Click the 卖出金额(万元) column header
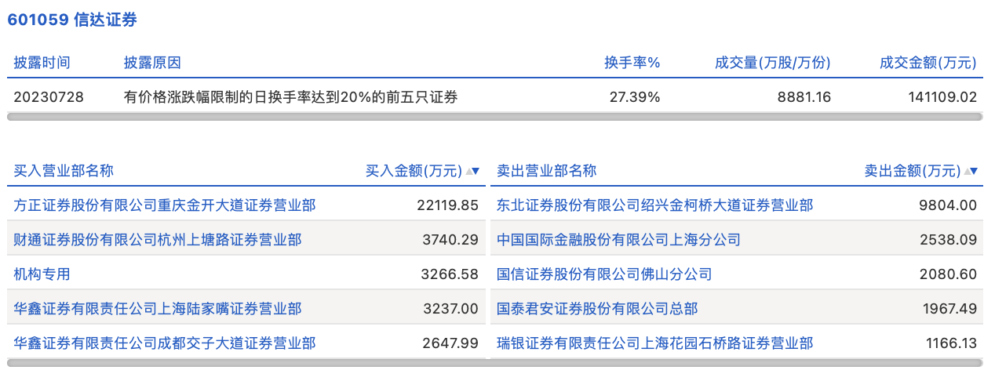This screenshot has width=995, height=381. pos(912,171)
